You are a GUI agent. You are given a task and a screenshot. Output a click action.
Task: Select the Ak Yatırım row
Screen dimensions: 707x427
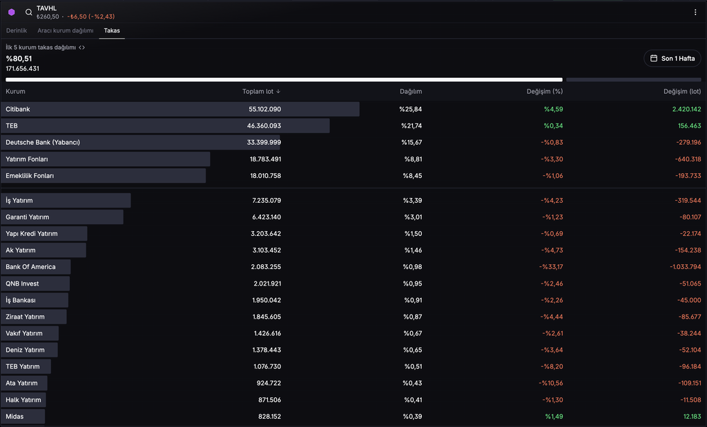tap(353, 250)
